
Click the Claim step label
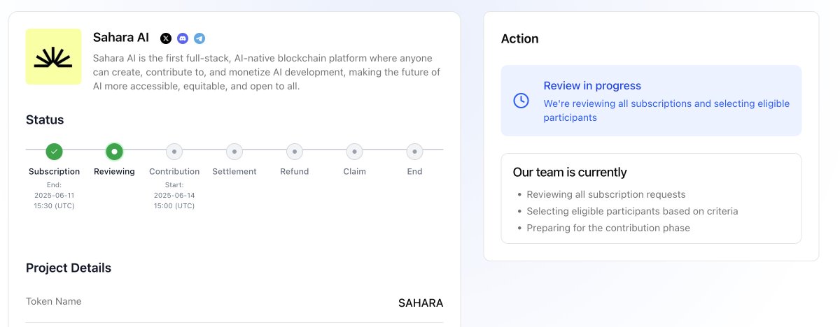[x=355, y=171]
